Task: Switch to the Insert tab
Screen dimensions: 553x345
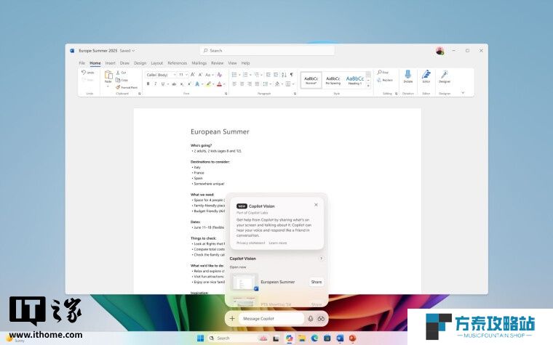Action: 111,63
